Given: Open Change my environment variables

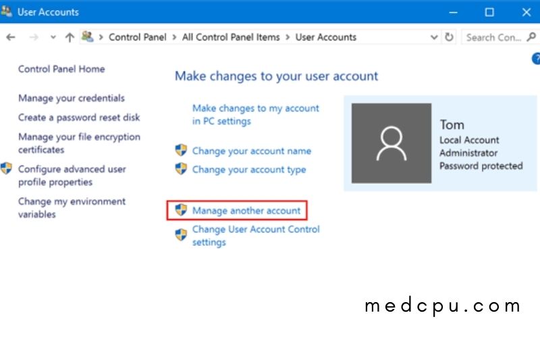Looking at the screenshot, I should (x=72, y=208).
